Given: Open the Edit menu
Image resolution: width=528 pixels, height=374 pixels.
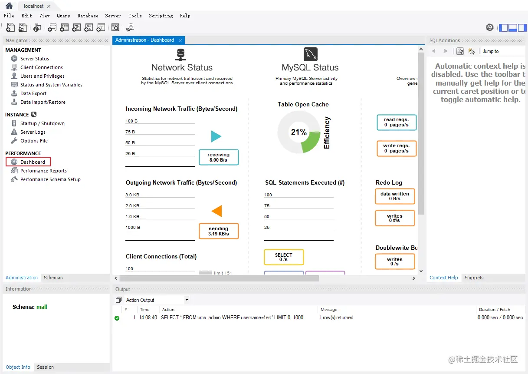Looking at the screenshot, I should [x=27, y=16].
